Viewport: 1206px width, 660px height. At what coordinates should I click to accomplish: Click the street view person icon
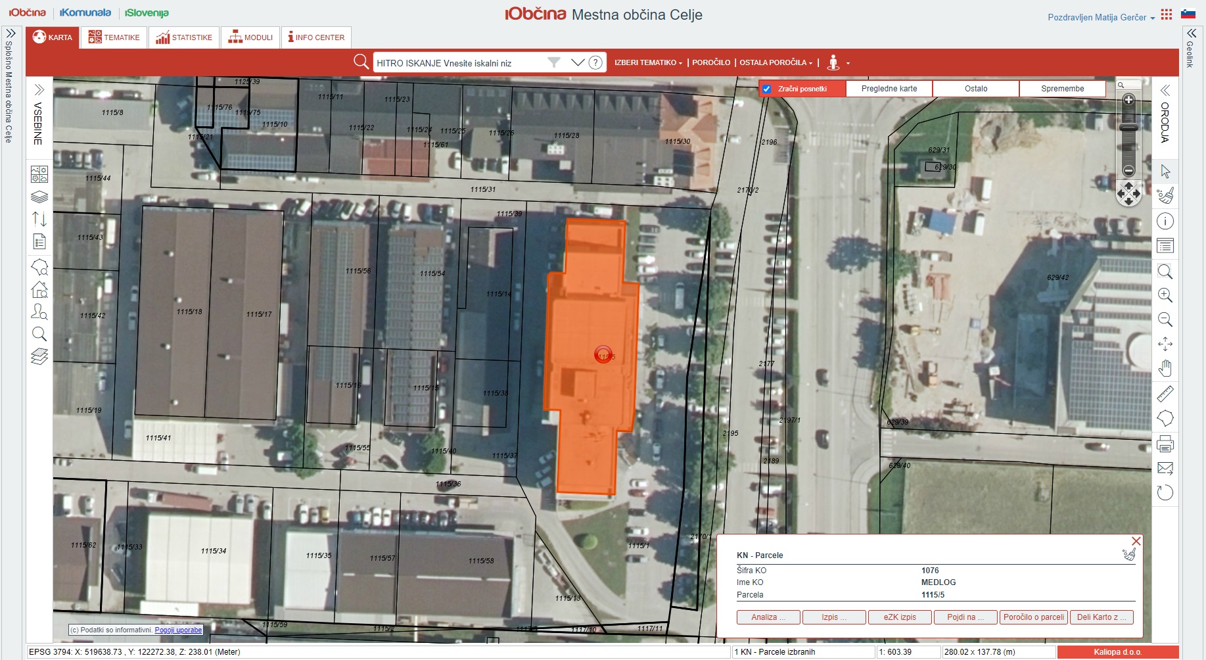pos(833,63)
